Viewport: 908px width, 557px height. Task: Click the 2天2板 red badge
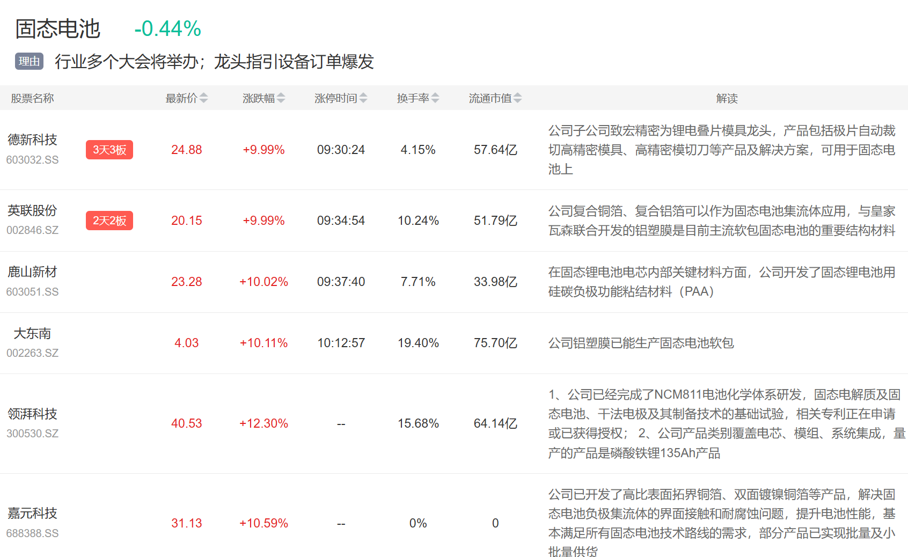pyautogui.click(x=109, y=221)
